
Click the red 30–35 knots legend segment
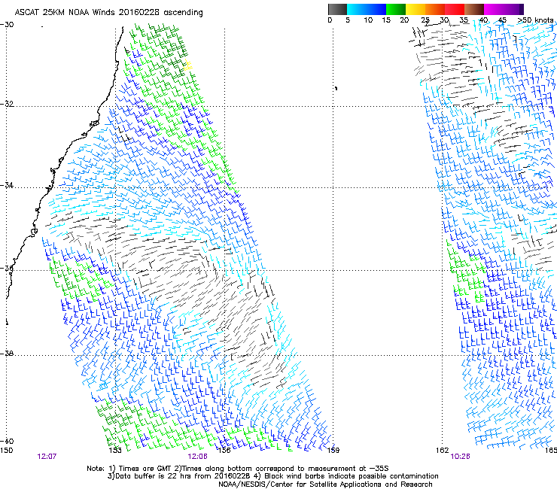click(455, 9)
